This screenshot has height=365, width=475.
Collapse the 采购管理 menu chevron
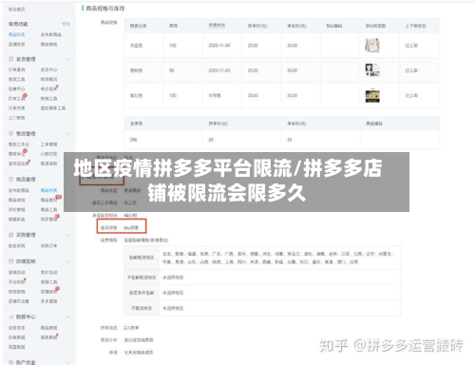[67, 235]
